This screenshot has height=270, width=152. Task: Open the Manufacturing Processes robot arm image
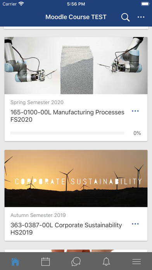[x=76, y=66]
